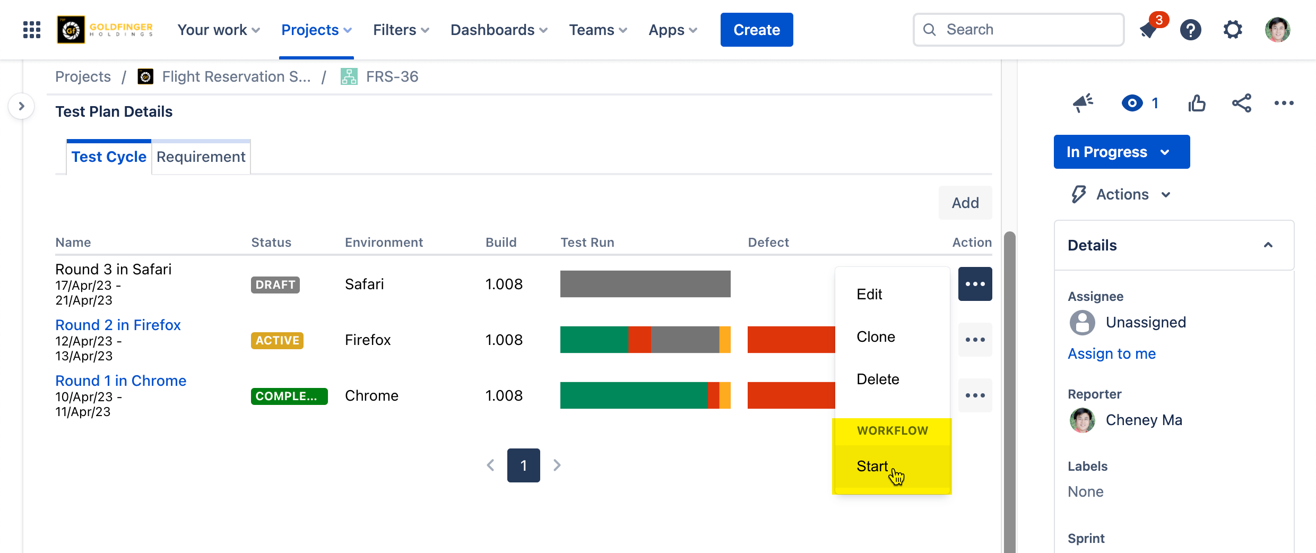The height and width of the screenshot is (553, 1316).
Task: Click the give feedback megaphone icon
Action: pyautogui.click(x=1083, y=103)
